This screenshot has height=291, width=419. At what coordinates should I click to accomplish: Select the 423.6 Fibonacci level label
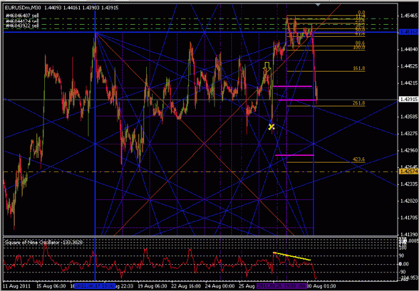[359, 159]
